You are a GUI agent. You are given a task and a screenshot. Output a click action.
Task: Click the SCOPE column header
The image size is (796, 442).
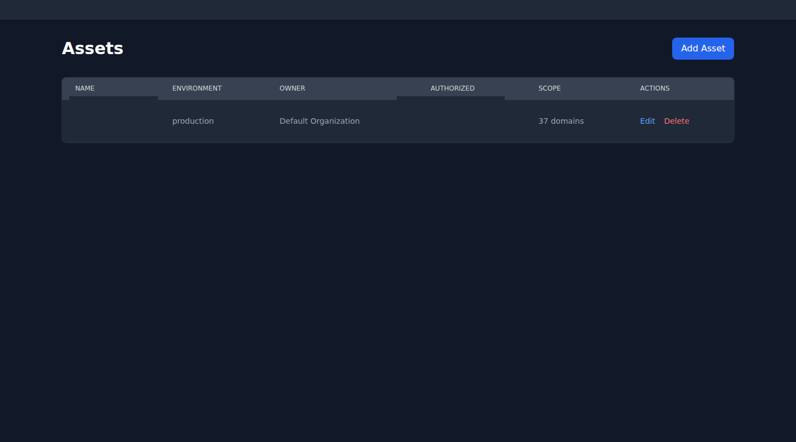tap(549, 88)
